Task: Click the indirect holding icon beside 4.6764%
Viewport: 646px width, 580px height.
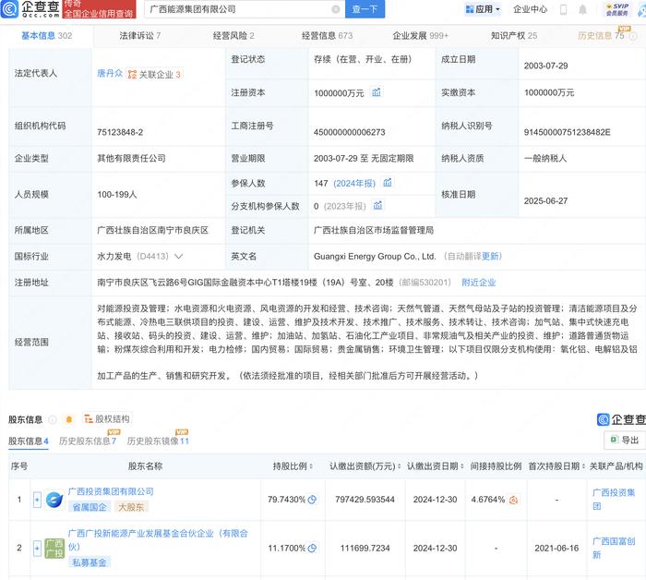Action: (513, 500)
